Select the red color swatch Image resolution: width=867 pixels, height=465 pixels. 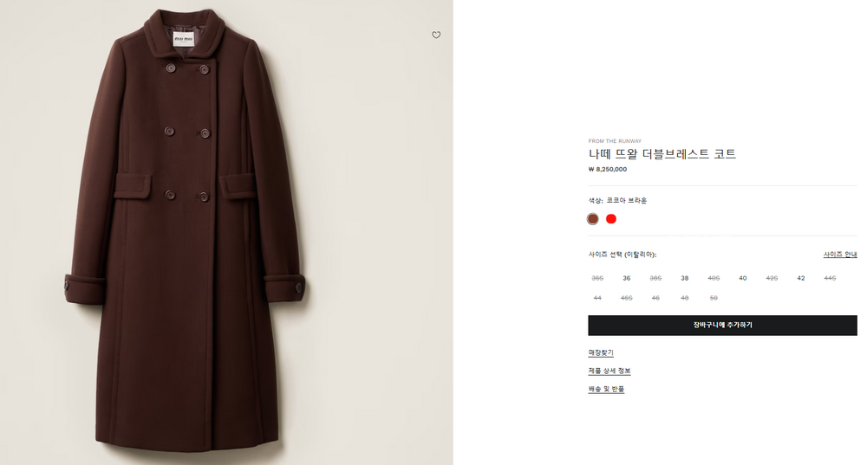click(611, 219)
